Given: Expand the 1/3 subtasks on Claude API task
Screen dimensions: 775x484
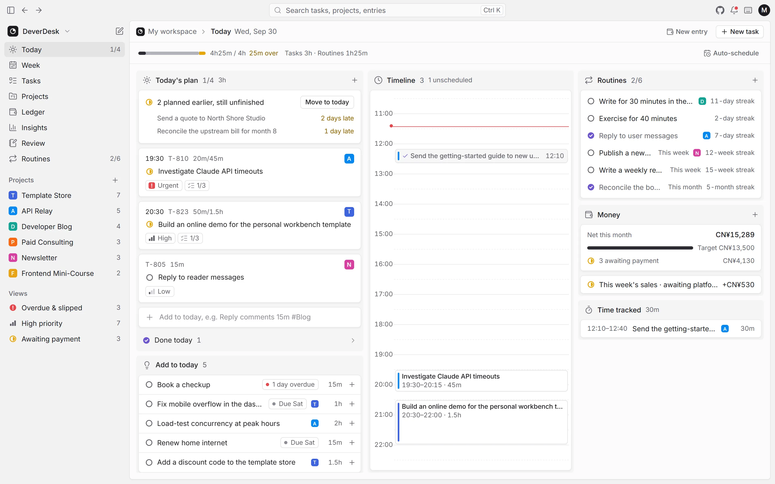Looking at the screenshot, I should pyautogui.click(x=197, y=185).
